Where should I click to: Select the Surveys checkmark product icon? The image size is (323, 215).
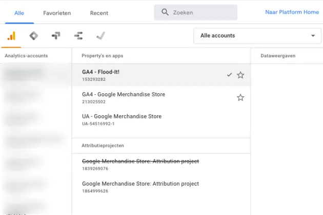point(100,36)
